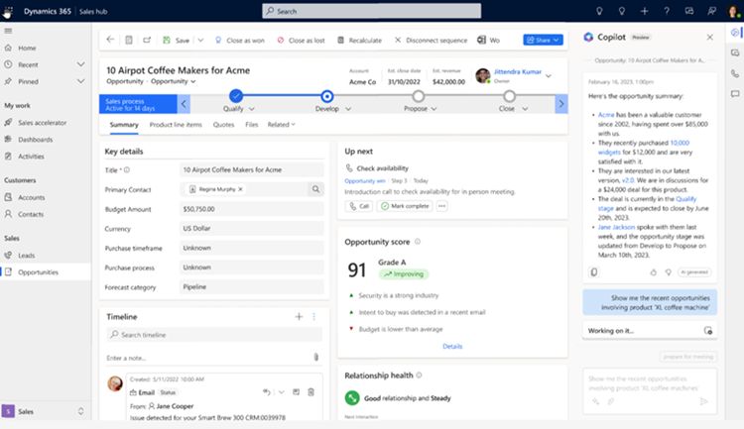The width and height of the screenshot is (744, 429).
Task: Click the Copilot icon in right rail
Action: (x=735, y=33)
